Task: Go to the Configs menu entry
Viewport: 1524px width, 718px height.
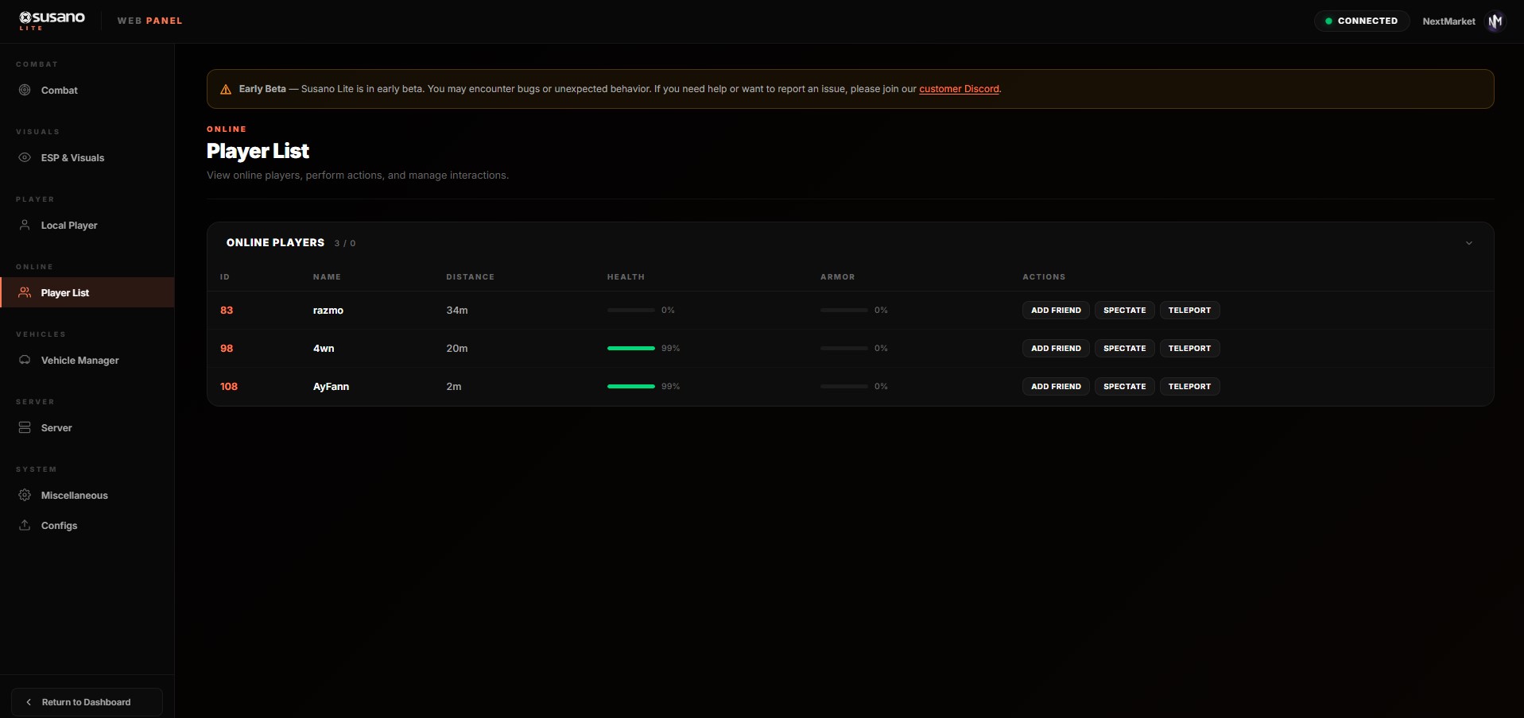Action: click(87, 525)
